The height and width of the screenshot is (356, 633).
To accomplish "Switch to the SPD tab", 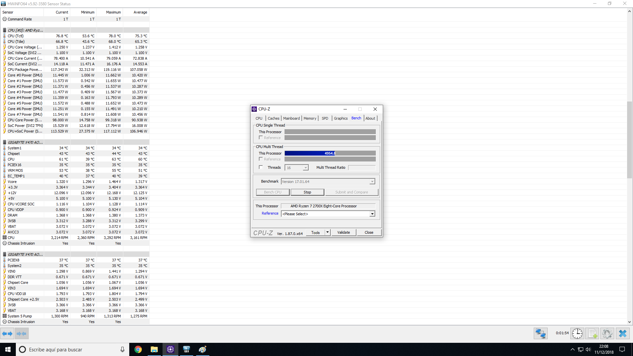I will [325, 118].
